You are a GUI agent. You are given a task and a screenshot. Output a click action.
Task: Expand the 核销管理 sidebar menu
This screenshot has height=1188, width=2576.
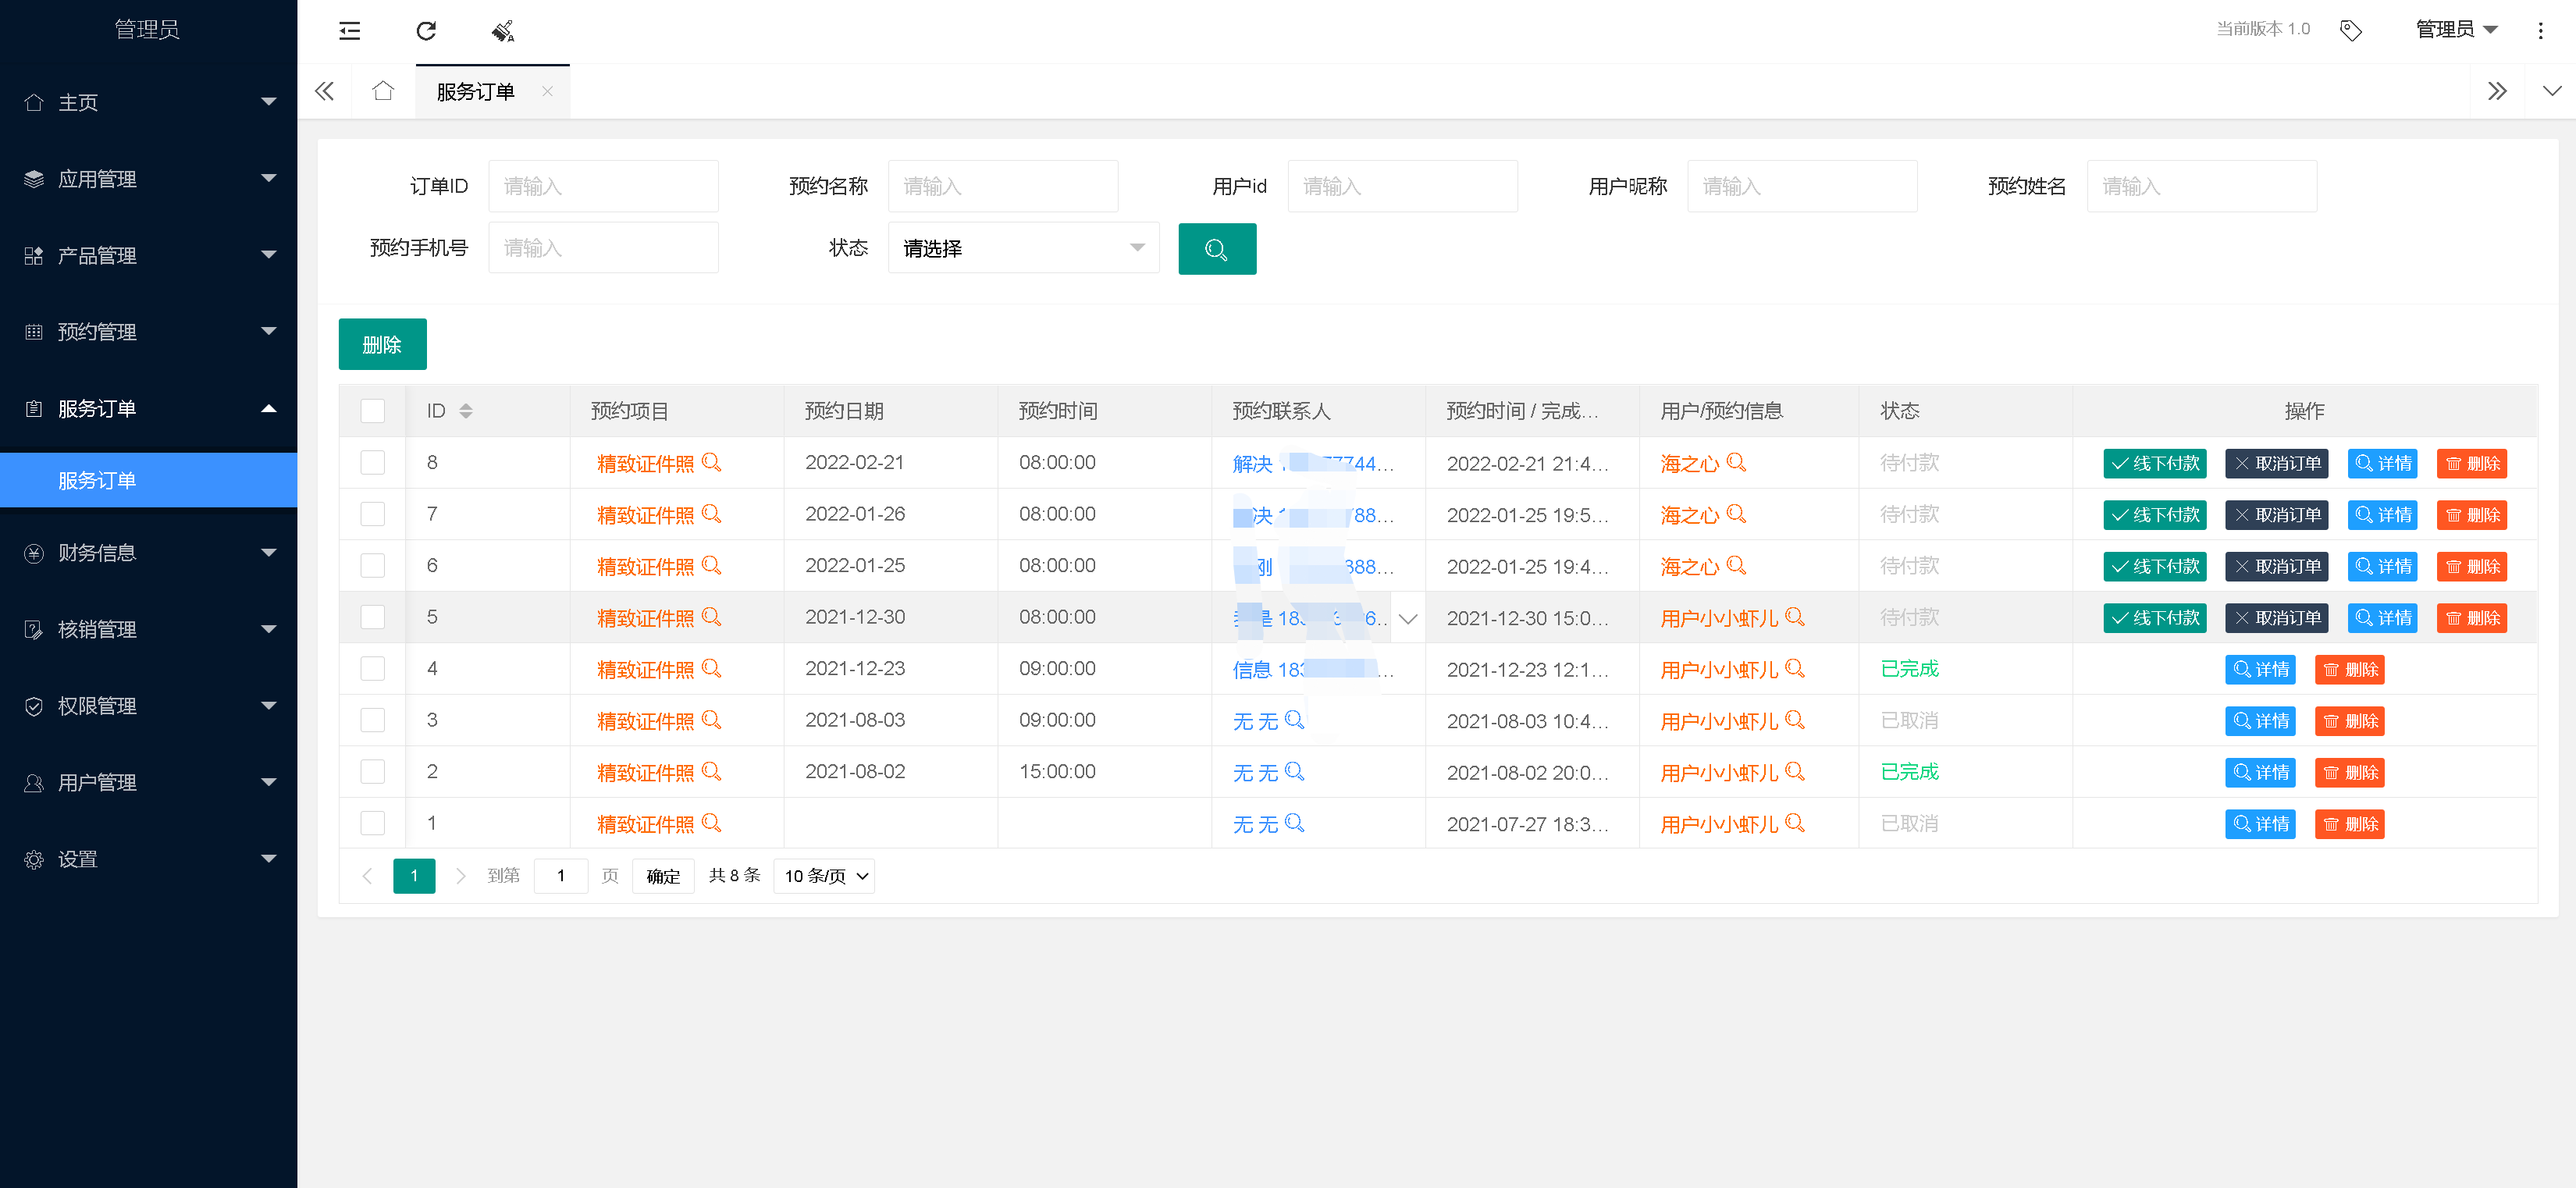(x=148, y=630)
